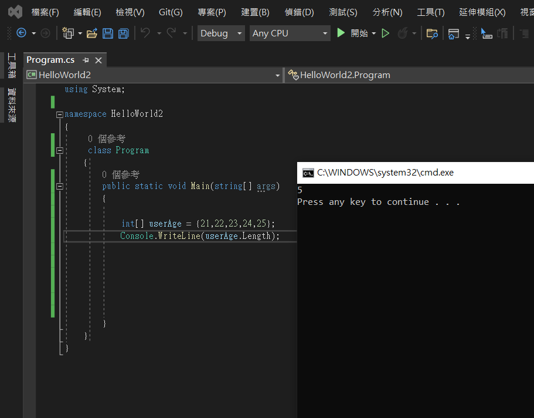Open the 建置(B) menu
534x418 pixels.
coord(255,12)
